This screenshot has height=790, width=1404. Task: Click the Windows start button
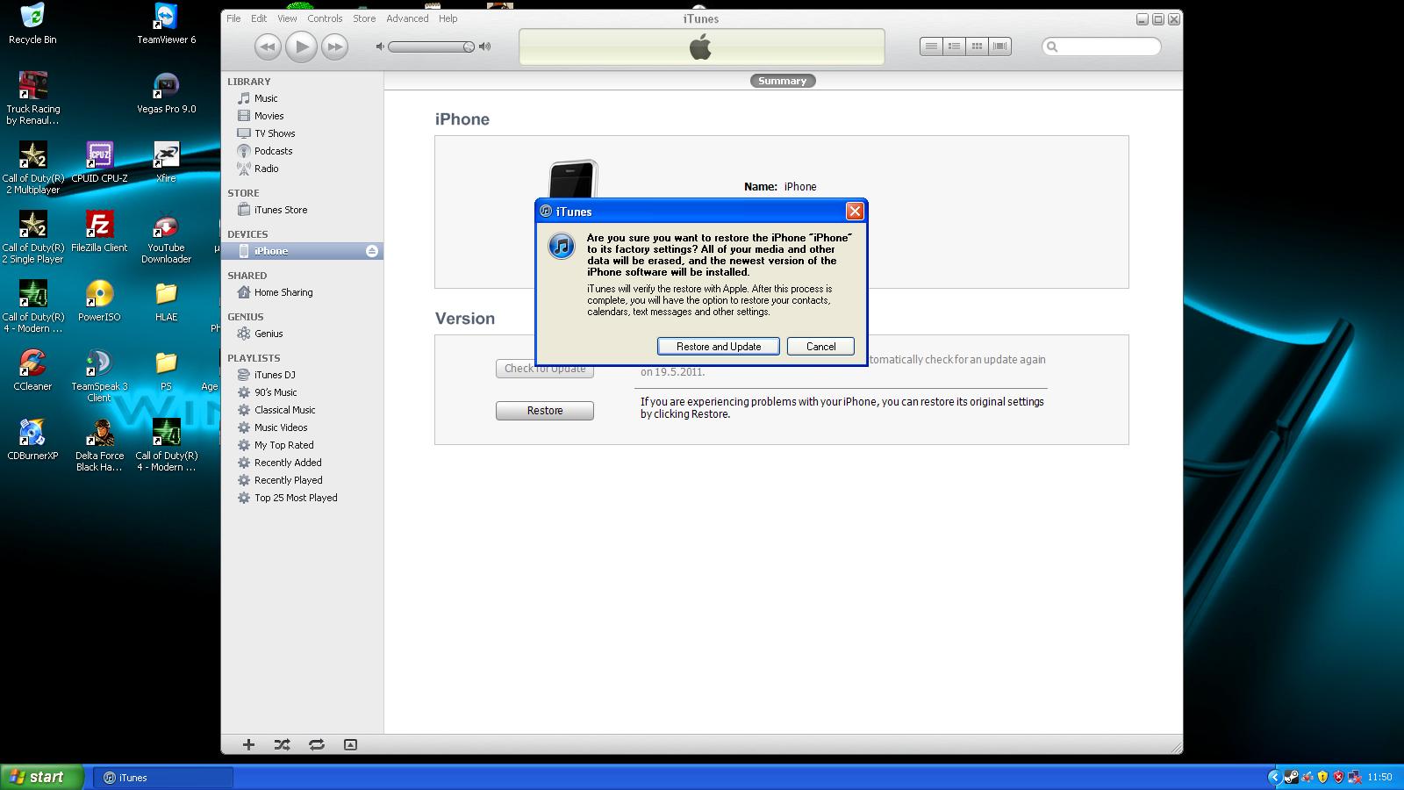point(41,777)
